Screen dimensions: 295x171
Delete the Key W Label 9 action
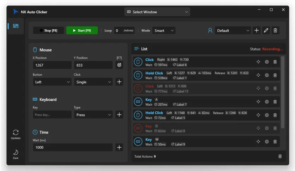(x=275, y=142)
